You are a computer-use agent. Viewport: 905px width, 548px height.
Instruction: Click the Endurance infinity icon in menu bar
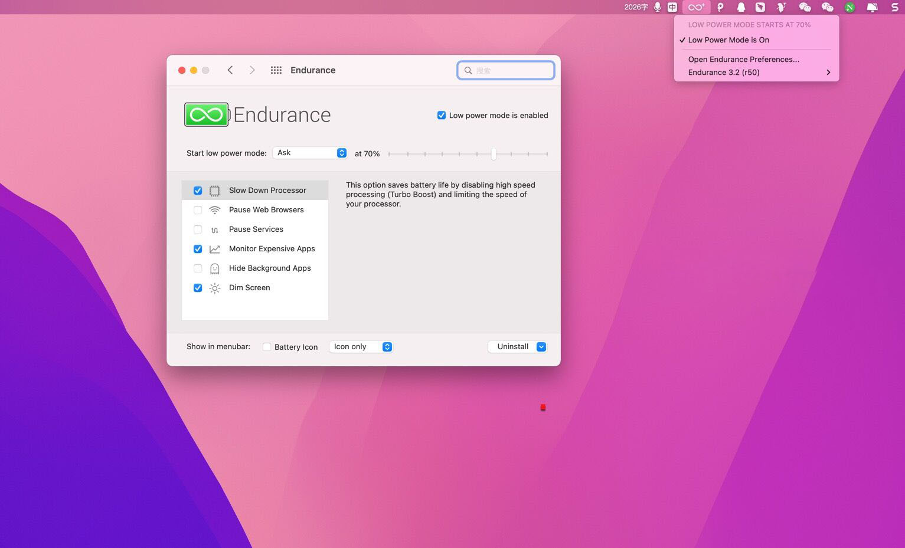tap(696, 7)
